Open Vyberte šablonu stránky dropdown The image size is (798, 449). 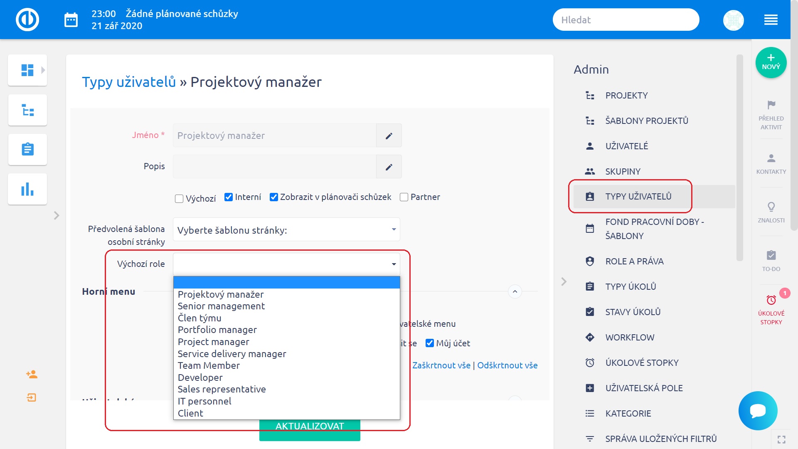tap(286, 229)
